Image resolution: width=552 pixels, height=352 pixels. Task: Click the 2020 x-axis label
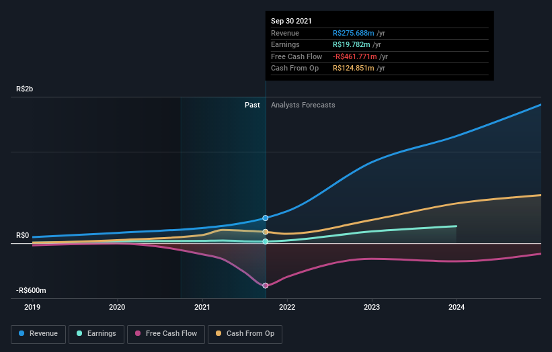click(117, 307)
